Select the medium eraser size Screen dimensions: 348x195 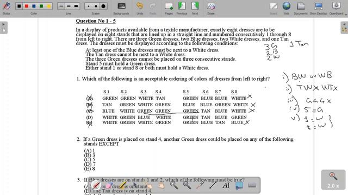[x=96, y=6]
